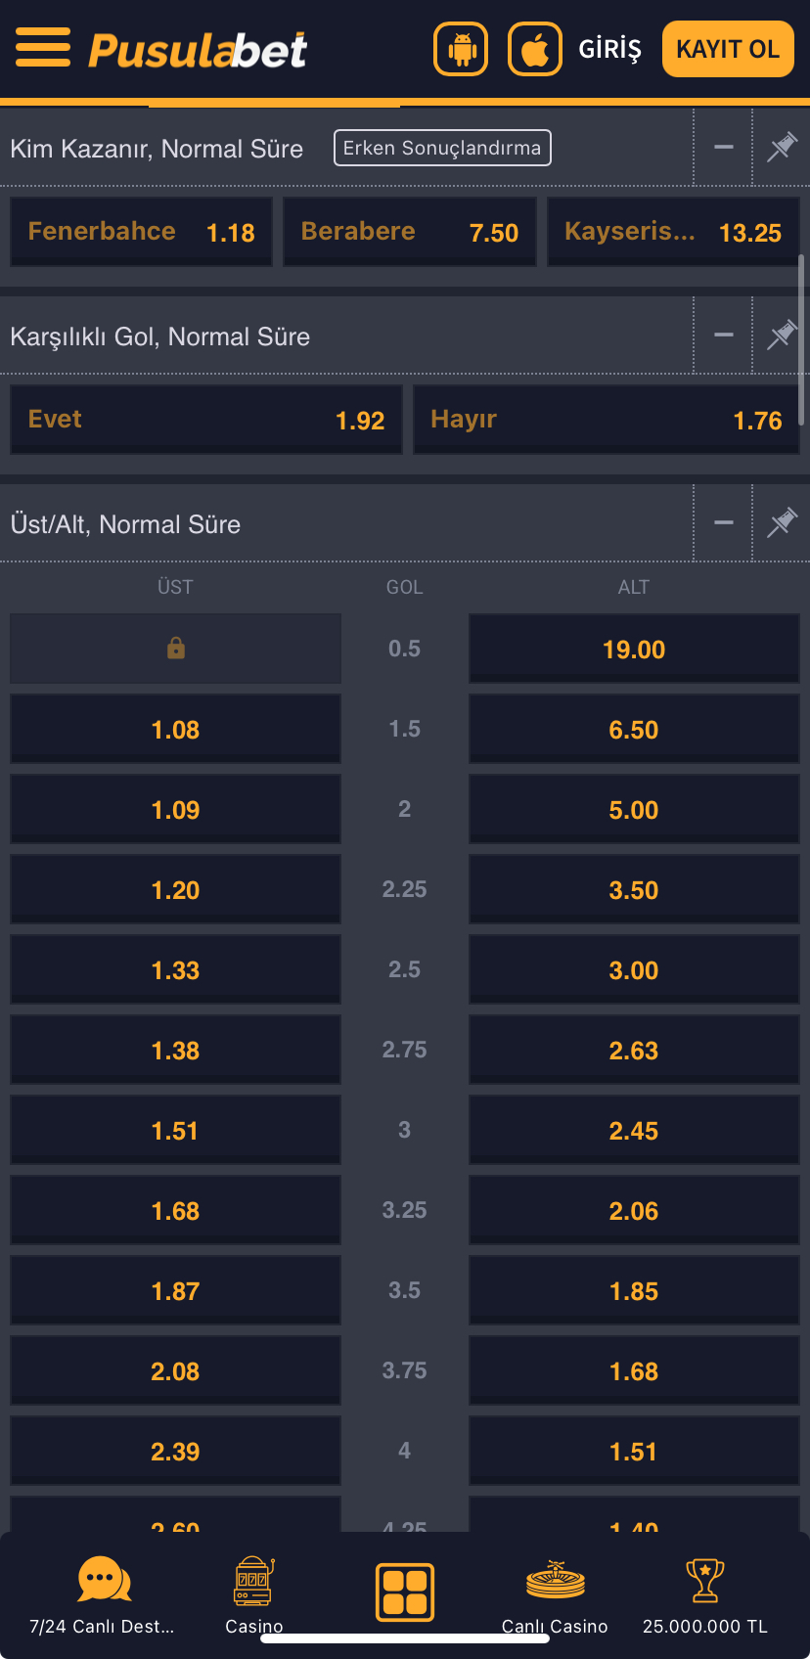
Task: Pin the Karşılıklı Gol market
Action: click(782, 336)
